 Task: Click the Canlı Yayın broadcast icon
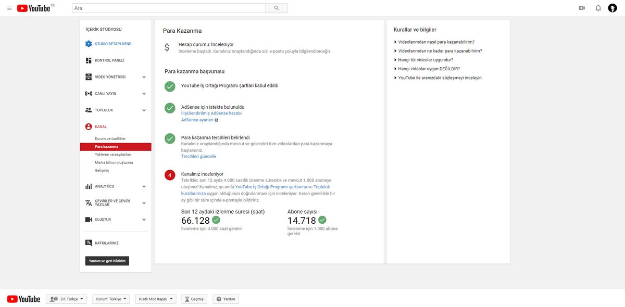click(x=89, y=94)
